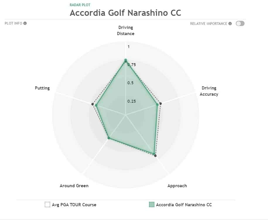Click the dark Putting average point

(x=93, y=104)
